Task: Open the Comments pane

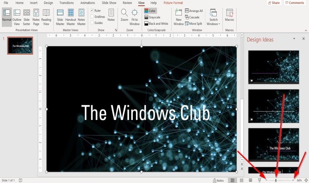Action: [x=294, y=3]
